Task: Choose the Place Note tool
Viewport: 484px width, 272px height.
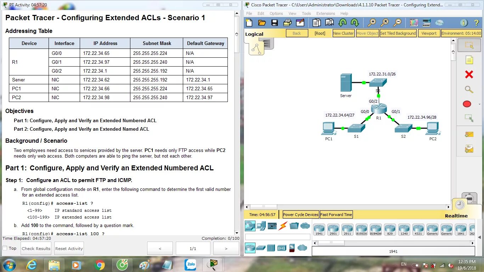Action: coord(469,60)
